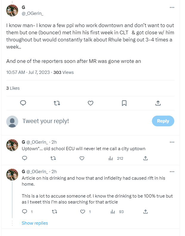This screenshot has height=236, width=185.
Task: Retweet the Uptown reply tweet
Action: click(54, 159)
